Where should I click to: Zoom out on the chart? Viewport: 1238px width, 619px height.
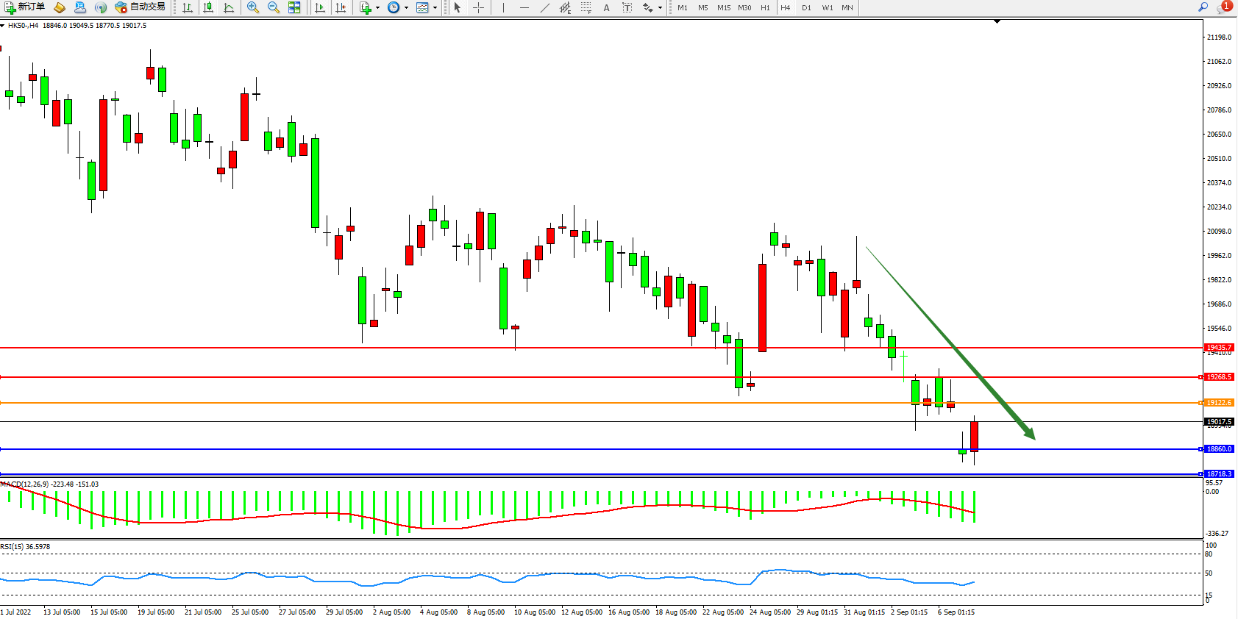click(x=274, y=7)
